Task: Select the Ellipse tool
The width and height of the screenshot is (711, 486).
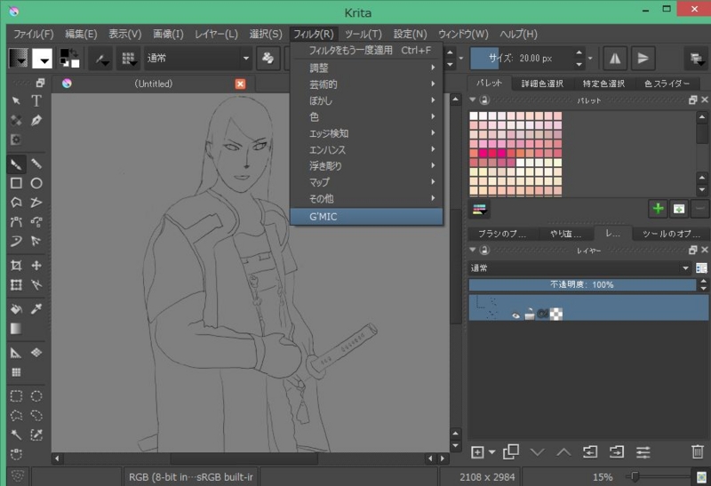Action: point(36,183)
